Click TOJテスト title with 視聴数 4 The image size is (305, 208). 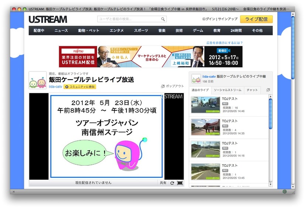click(x=230, y=121)
